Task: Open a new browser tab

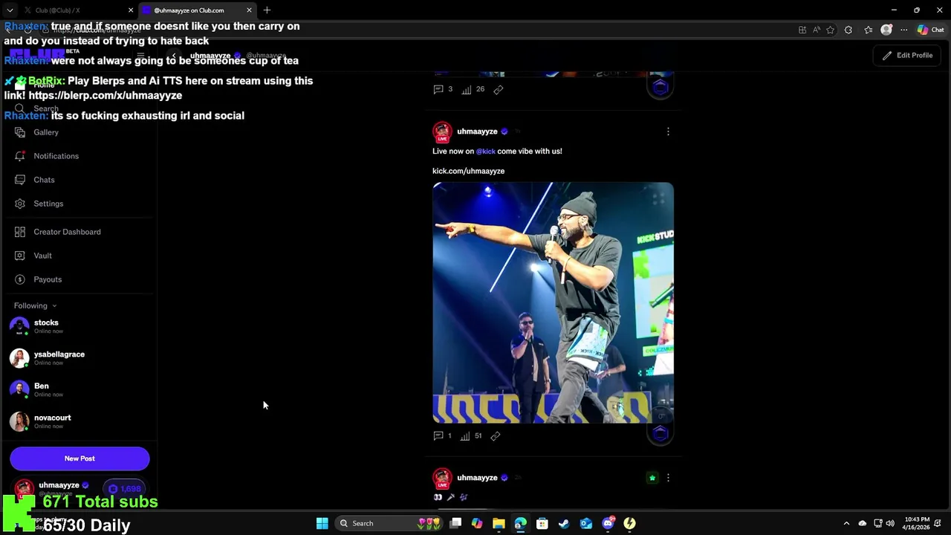Action: point(267,10)
